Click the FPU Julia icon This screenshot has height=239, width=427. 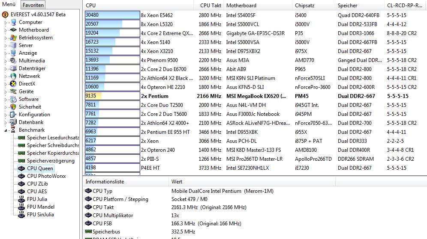point(21,199)
